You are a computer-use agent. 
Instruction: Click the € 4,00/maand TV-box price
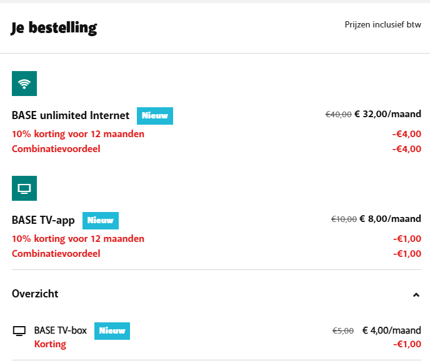point(391,330)
